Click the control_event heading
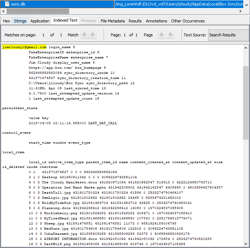The height and width of the screenshot is (248, 250). [x=17, y=133]
